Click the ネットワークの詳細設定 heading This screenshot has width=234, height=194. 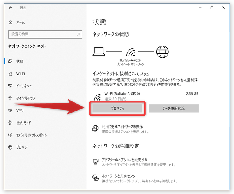pos(116,146)
